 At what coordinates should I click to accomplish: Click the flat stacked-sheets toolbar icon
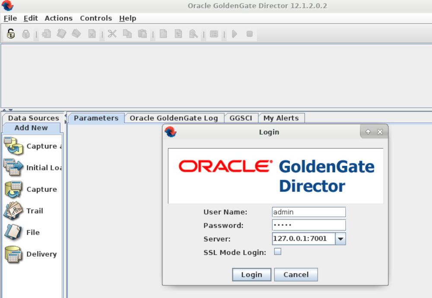coord(76,34)
